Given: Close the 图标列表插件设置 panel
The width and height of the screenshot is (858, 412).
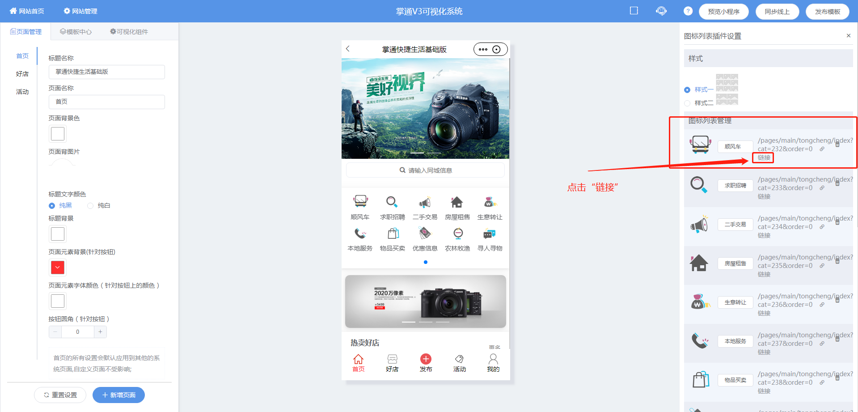Looking at the screenshot, I should pos(848,36).
